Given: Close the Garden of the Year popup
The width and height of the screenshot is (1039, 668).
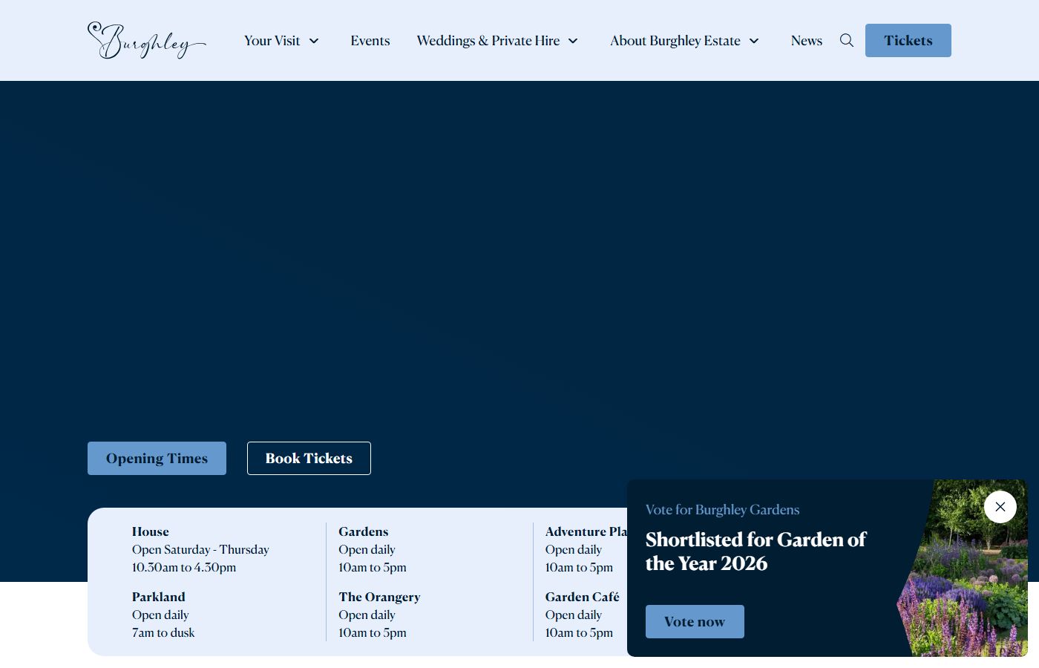Looking at the screenshot, I should (x=1000, y=507).
